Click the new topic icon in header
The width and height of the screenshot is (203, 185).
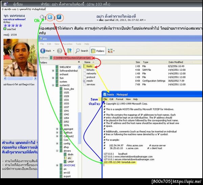click(5, 4)
